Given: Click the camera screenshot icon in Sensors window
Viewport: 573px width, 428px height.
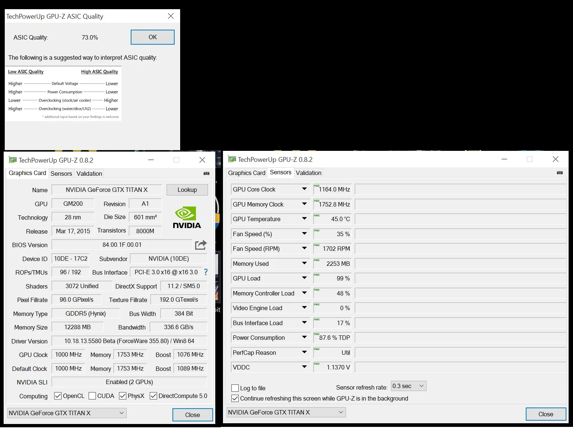Looking at the screenshot, I should pos(560,172).
